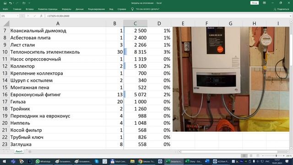Click cell value 8 315
The width and height of the screenshot is (293, 165).
pos(136,52)
